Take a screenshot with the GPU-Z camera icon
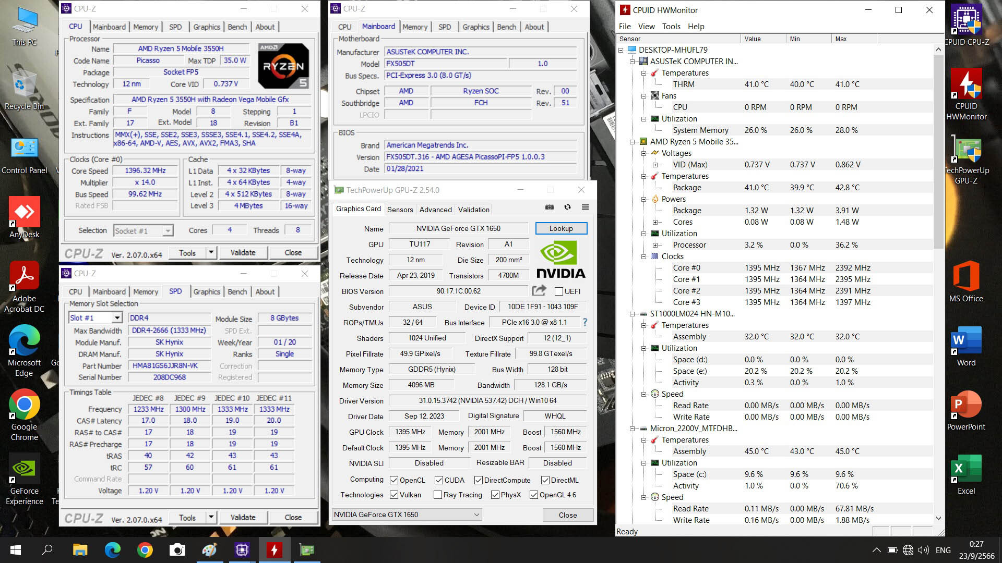The image size is (1002, 563). point(550,207)
